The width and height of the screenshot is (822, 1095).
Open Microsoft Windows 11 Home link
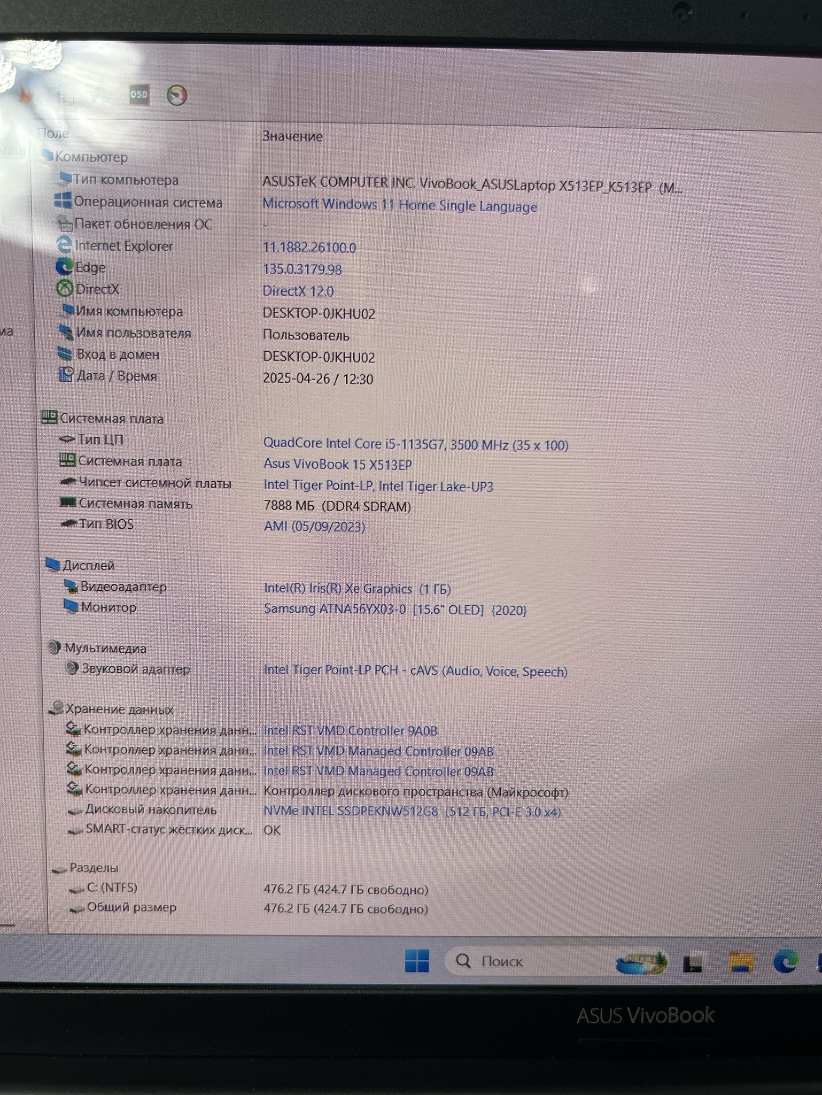click(400, 205)
